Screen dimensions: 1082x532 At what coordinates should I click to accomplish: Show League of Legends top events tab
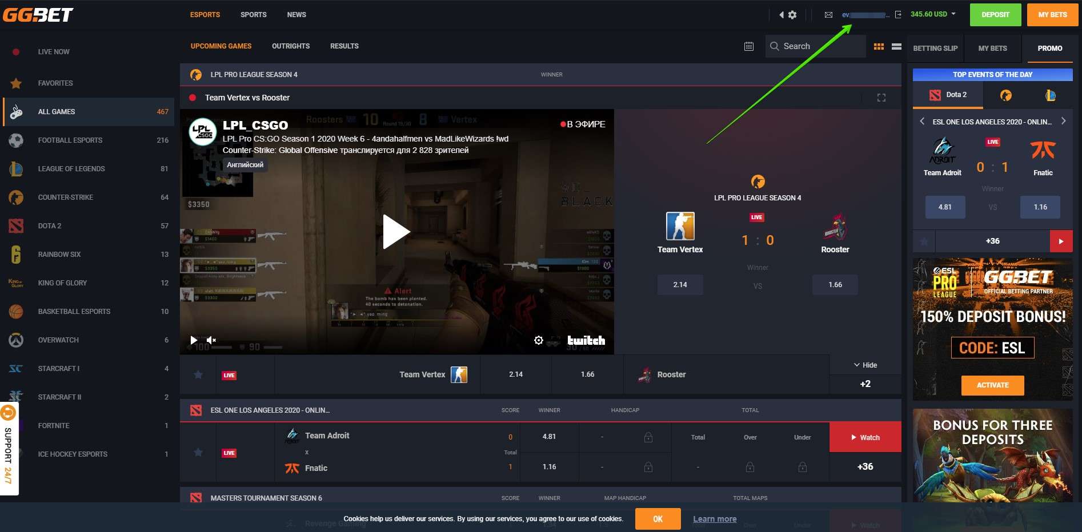(x=1051, y=95)
